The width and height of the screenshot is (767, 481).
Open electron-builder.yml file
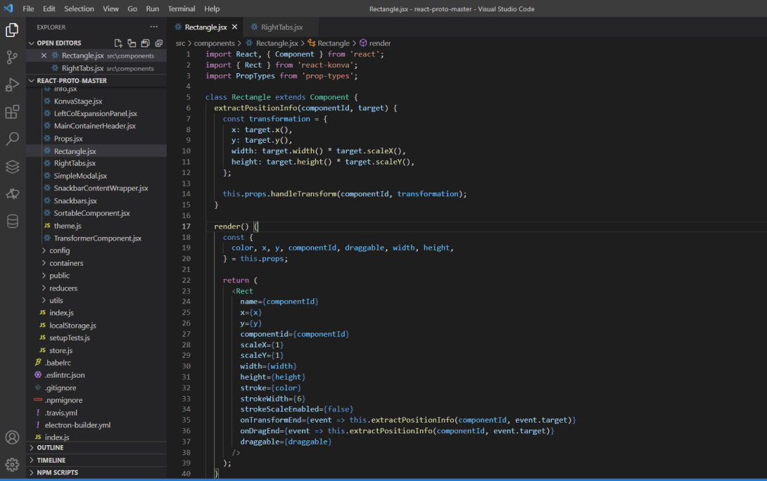click(77, 425)
